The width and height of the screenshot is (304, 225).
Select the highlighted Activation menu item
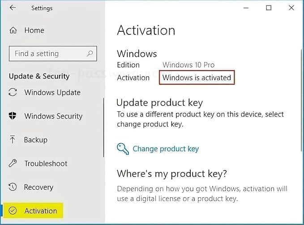(x=40, y=211)
